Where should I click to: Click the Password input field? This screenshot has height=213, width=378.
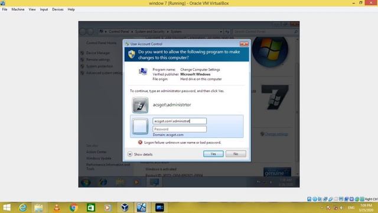(x=180, y=129)
